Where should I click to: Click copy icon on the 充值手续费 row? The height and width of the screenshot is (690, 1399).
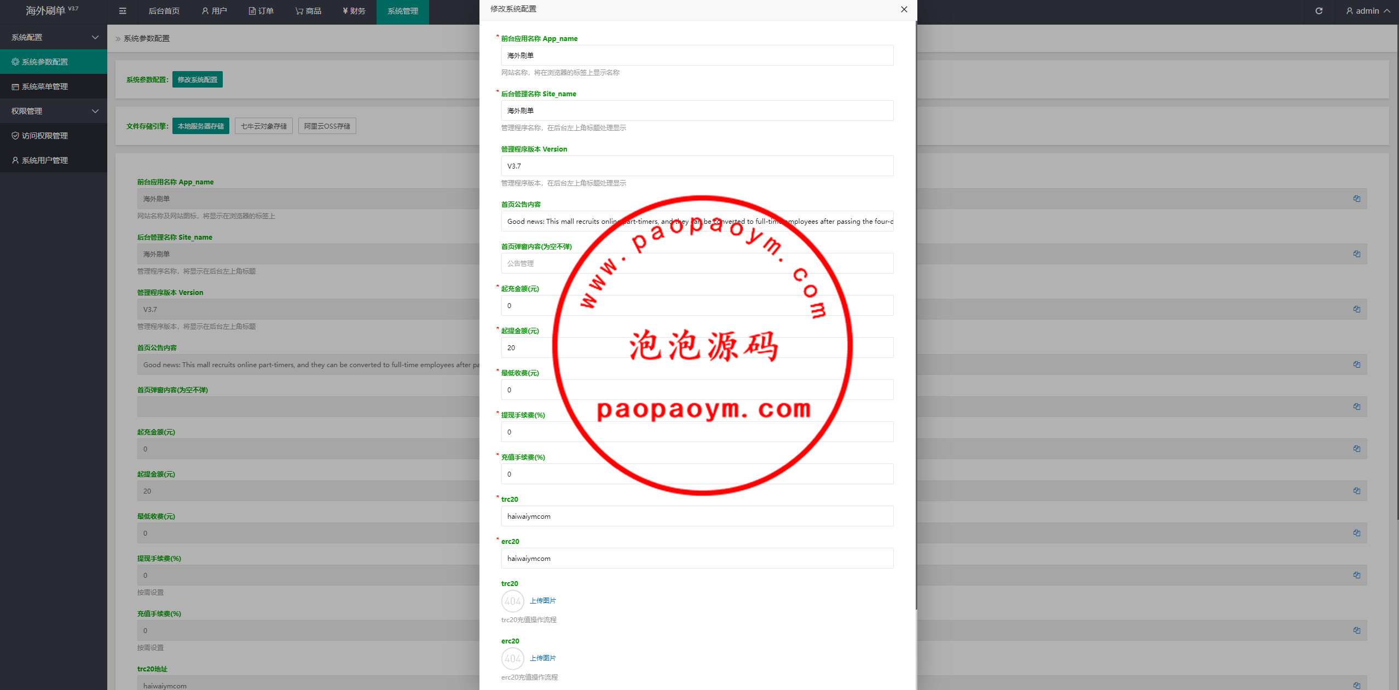point(1357,630)
